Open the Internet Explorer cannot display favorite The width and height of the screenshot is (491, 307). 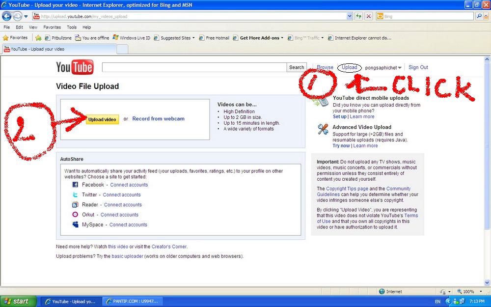point(359,38)
